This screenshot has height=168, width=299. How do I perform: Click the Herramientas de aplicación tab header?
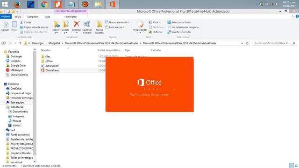pos(71,11)
